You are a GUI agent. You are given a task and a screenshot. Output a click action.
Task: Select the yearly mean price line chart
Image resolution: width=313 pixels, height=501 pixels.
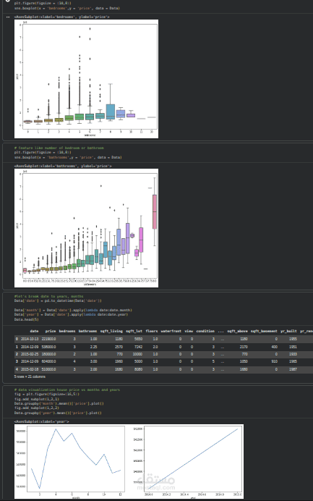188,461
